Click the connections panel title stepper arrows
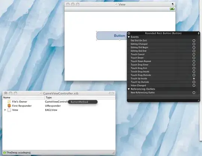This screenshot has height=156, width=202. (199, 33)
